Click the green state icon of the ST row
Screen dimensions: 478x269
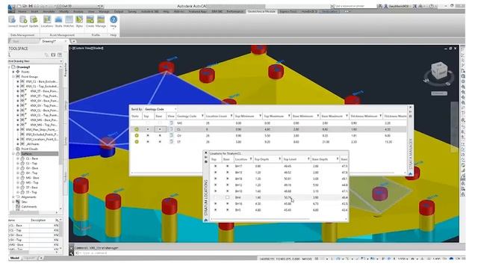click(x=137, y=142)
